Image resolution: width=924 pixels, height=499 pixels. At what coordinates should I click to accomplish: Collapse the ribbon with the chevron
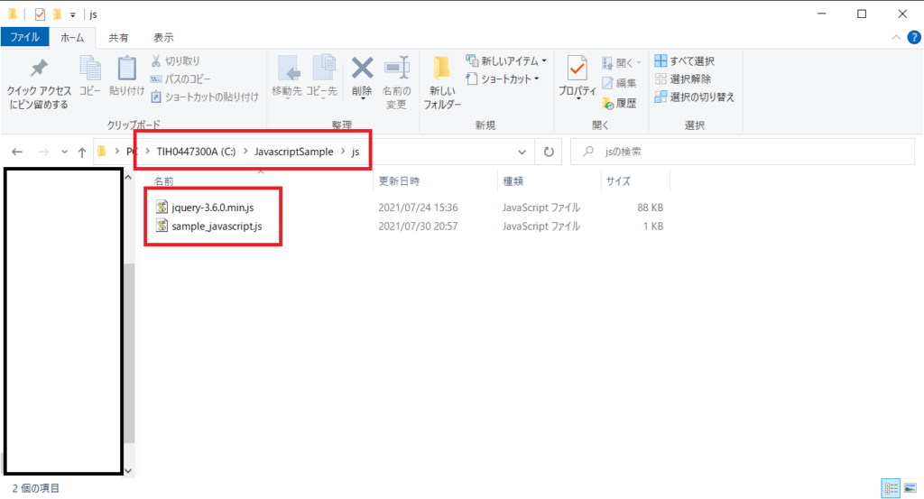[x=895, y=38]
